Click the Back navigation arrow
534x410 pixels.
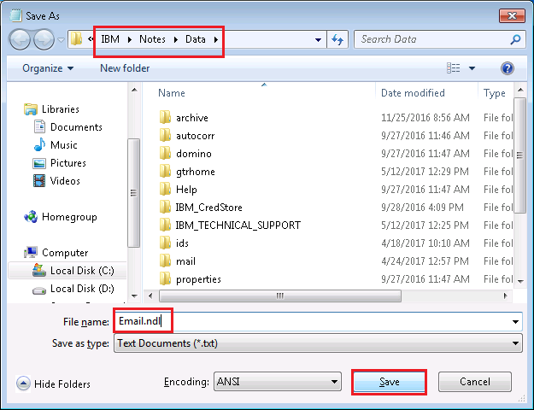pyautogui.click(x=20, y=39)
